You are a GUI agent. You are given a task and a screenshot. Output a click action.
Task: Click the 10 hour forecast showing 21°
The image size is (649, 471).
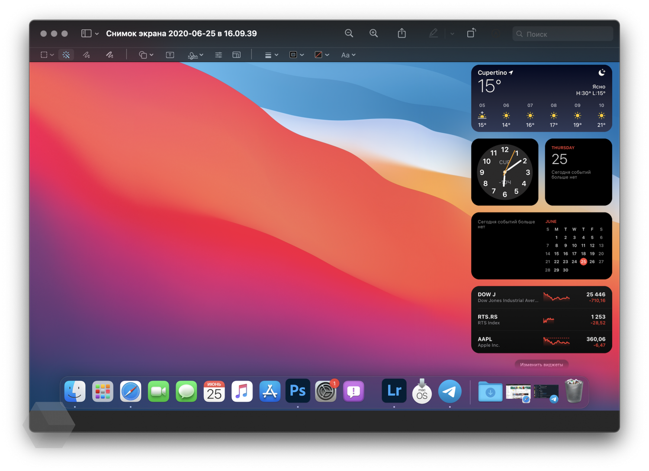tap(601, 115)
